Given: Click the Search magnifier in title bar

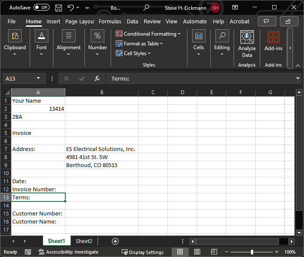Looking at the screenshot, I should click(146, 8).
